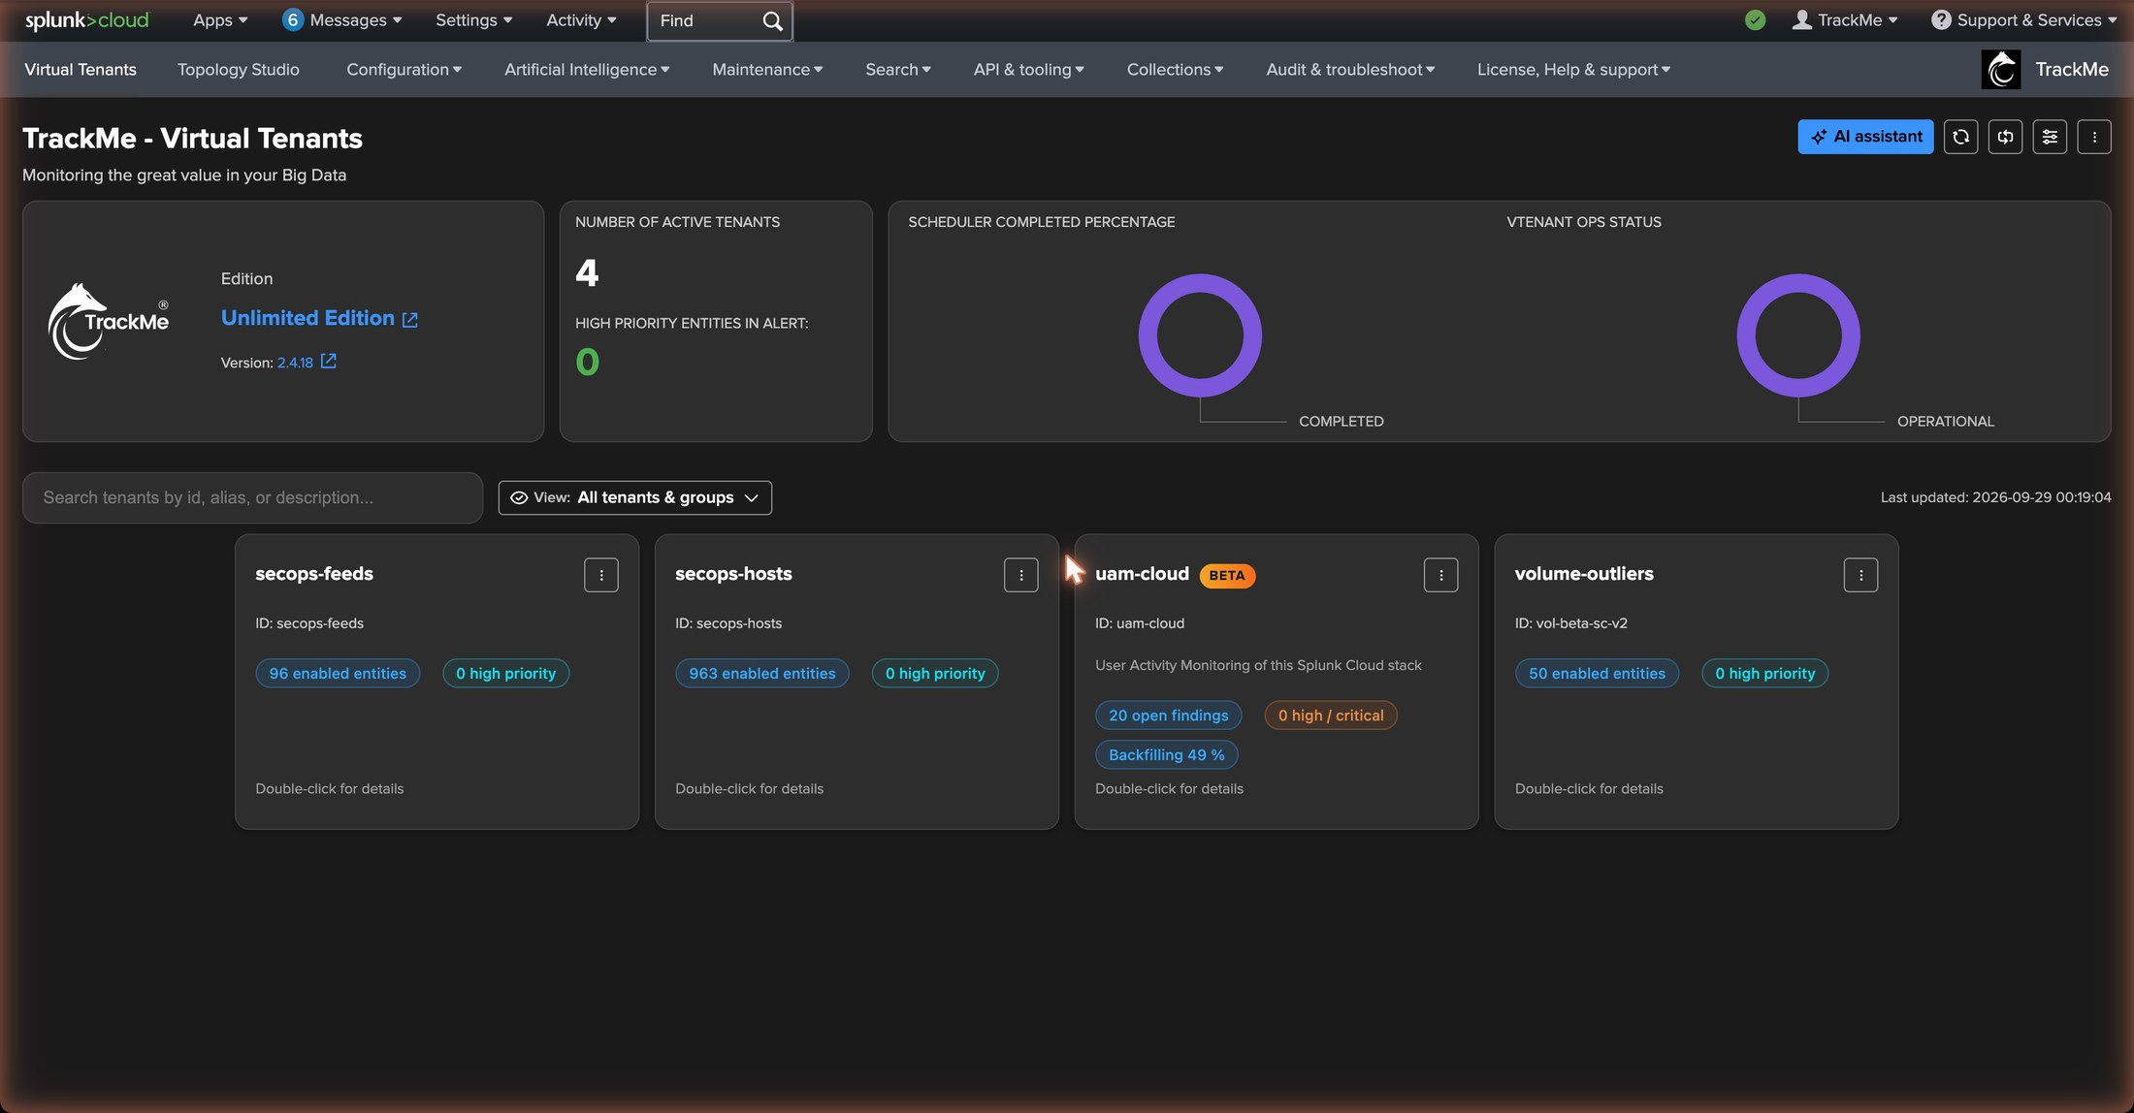This screenshot has width=2134, height=1113.
Task: Click the 0 high priority badge on volume-outliers
Action: coord(1765,674)
